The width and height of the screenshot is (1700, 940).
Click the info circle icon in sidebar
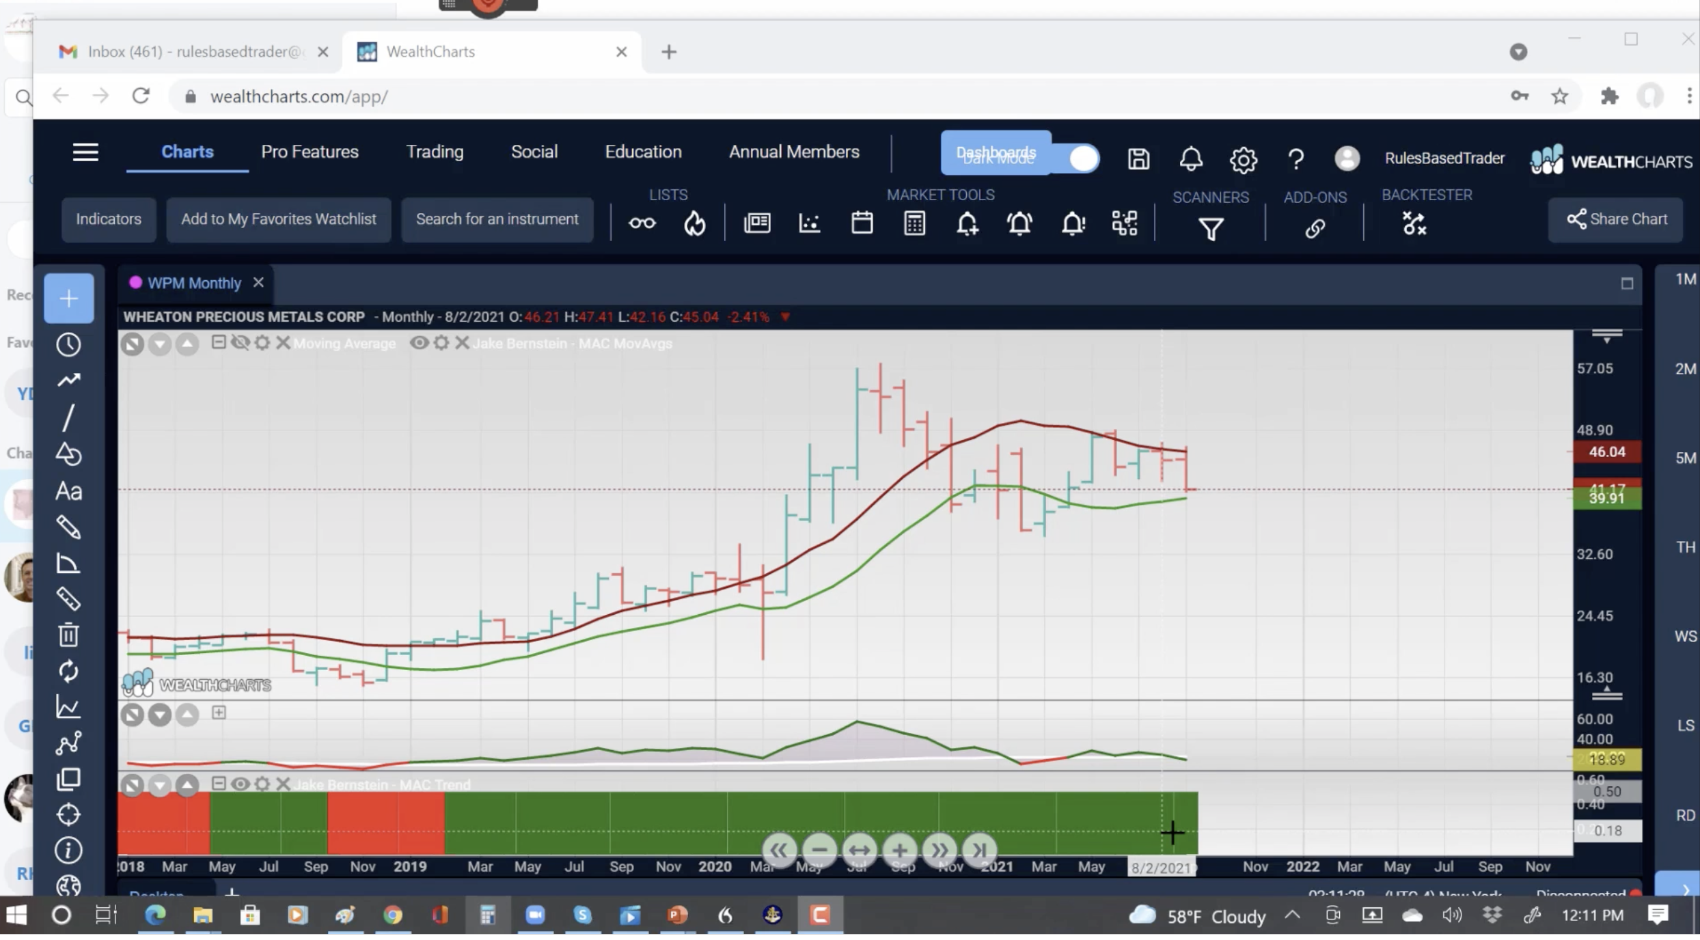[x=68, y=851]
